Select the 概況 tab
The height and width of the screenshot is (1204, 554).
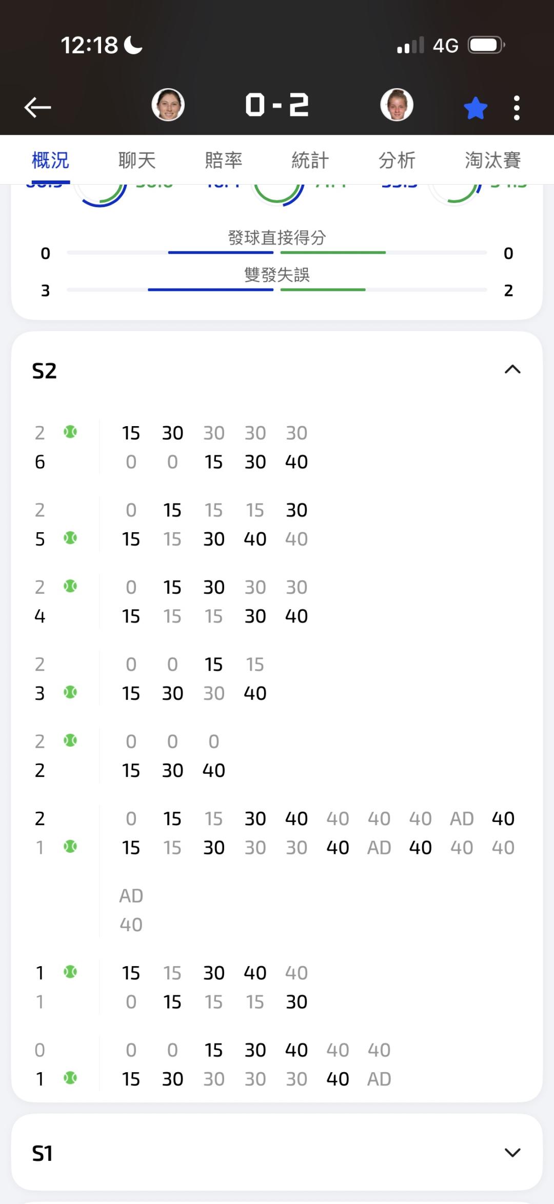[50, 160]
